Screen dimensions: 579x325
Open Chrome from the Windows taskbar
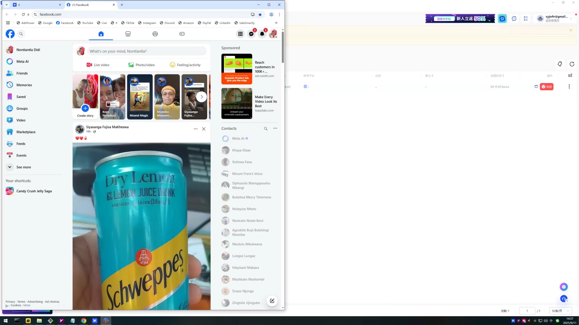click(x=84, y=321)
